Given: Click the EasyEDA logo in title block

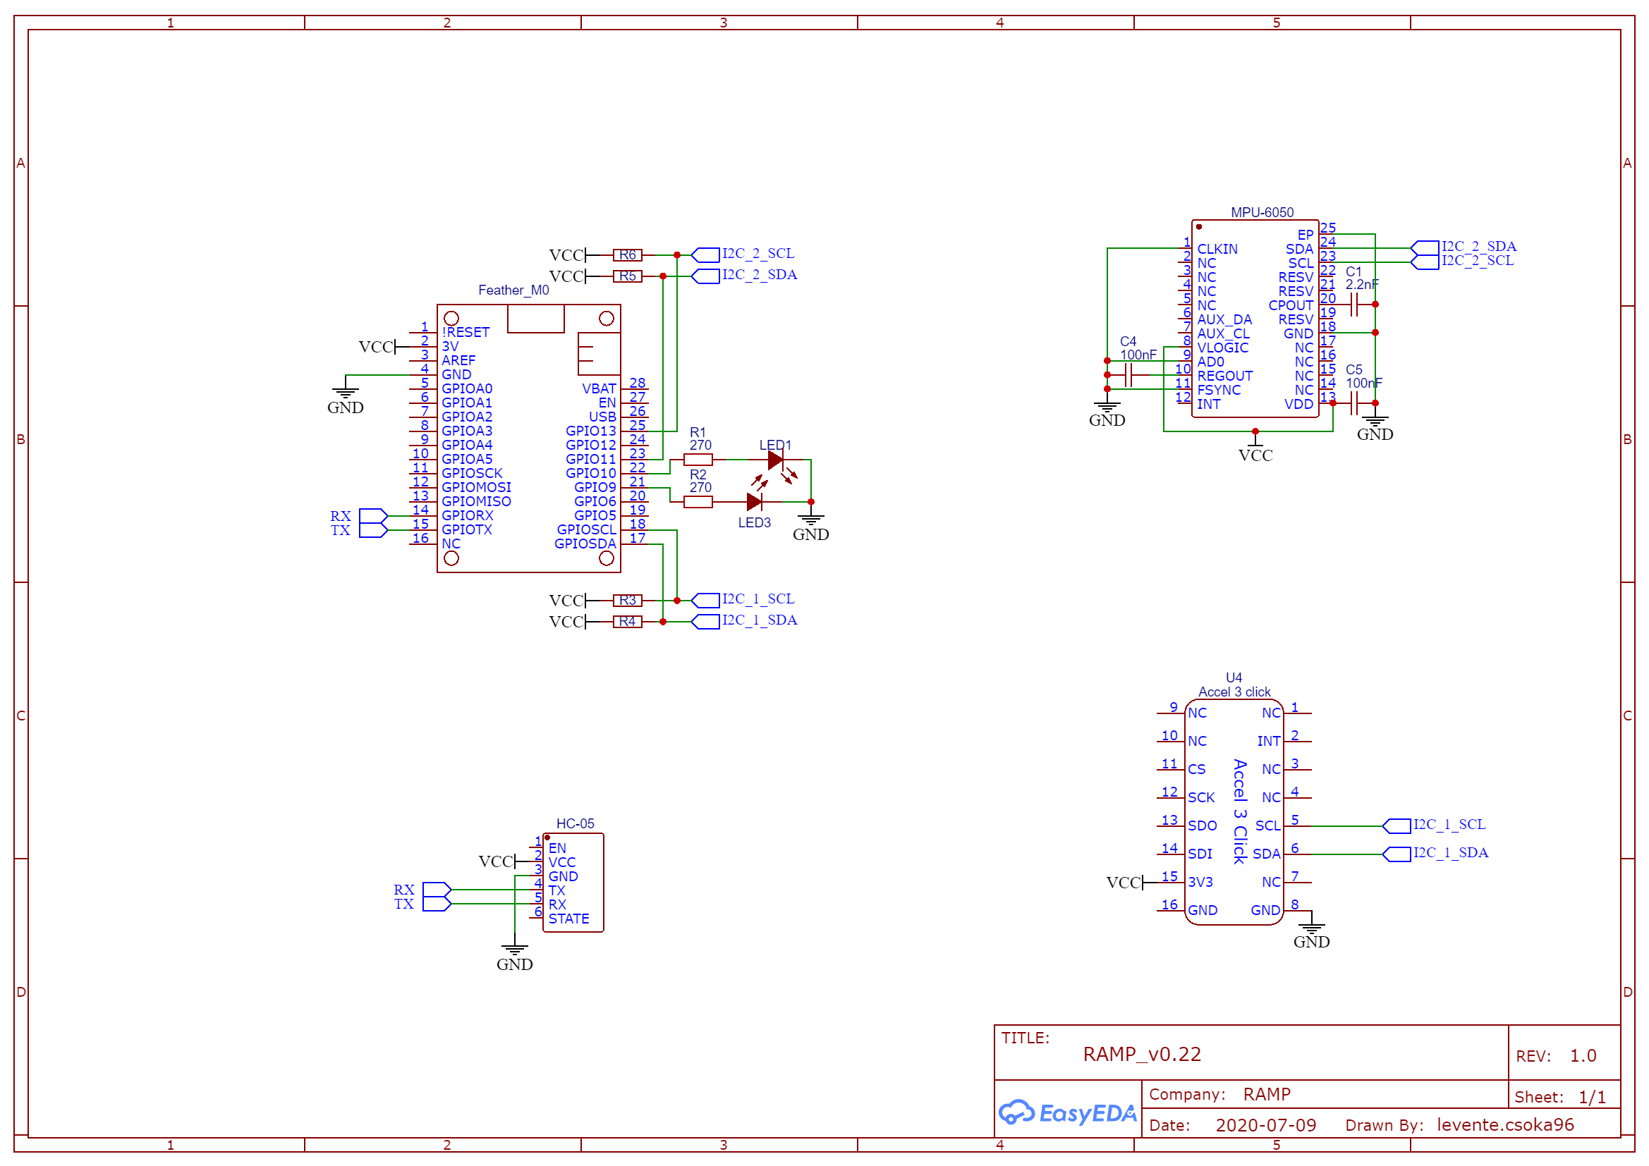Looking at the screenshot, I should point(1067,1112).
